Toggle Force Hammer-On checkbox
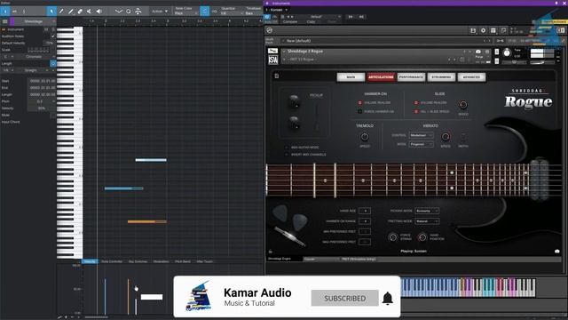Screen dimensions: 568x320 point(359,111)
